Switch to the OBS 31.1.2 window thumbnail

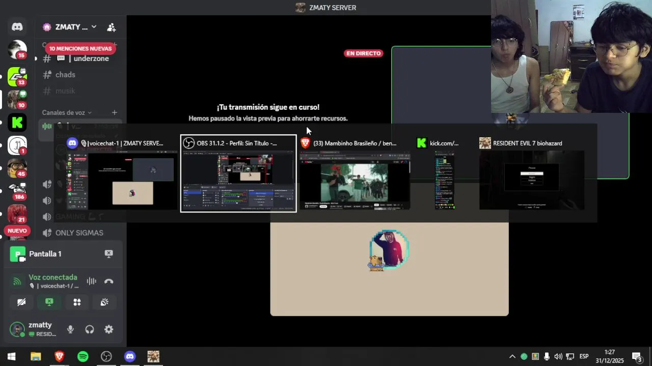(x=238, y=173)
